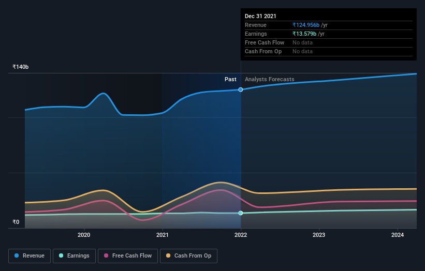Click No data in Free Cash Flow row
This screenshot has width=425, height=271.
click(x=302, y=42)
